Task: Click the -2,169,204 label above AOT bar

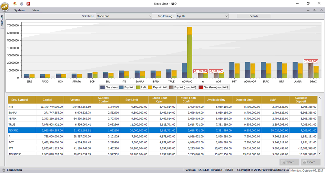Action: [x=216, y=71]
